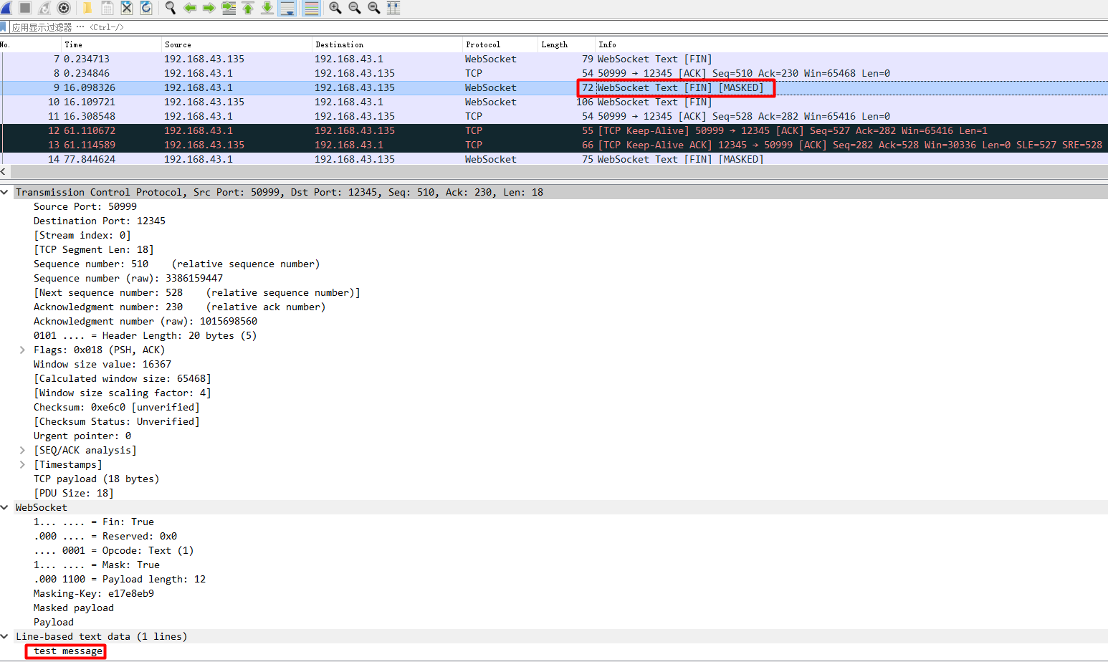This screenshot has height=662, width=1108.
Task: Expand the Flags: 0x018 field
Action: (x=22, y=350)
